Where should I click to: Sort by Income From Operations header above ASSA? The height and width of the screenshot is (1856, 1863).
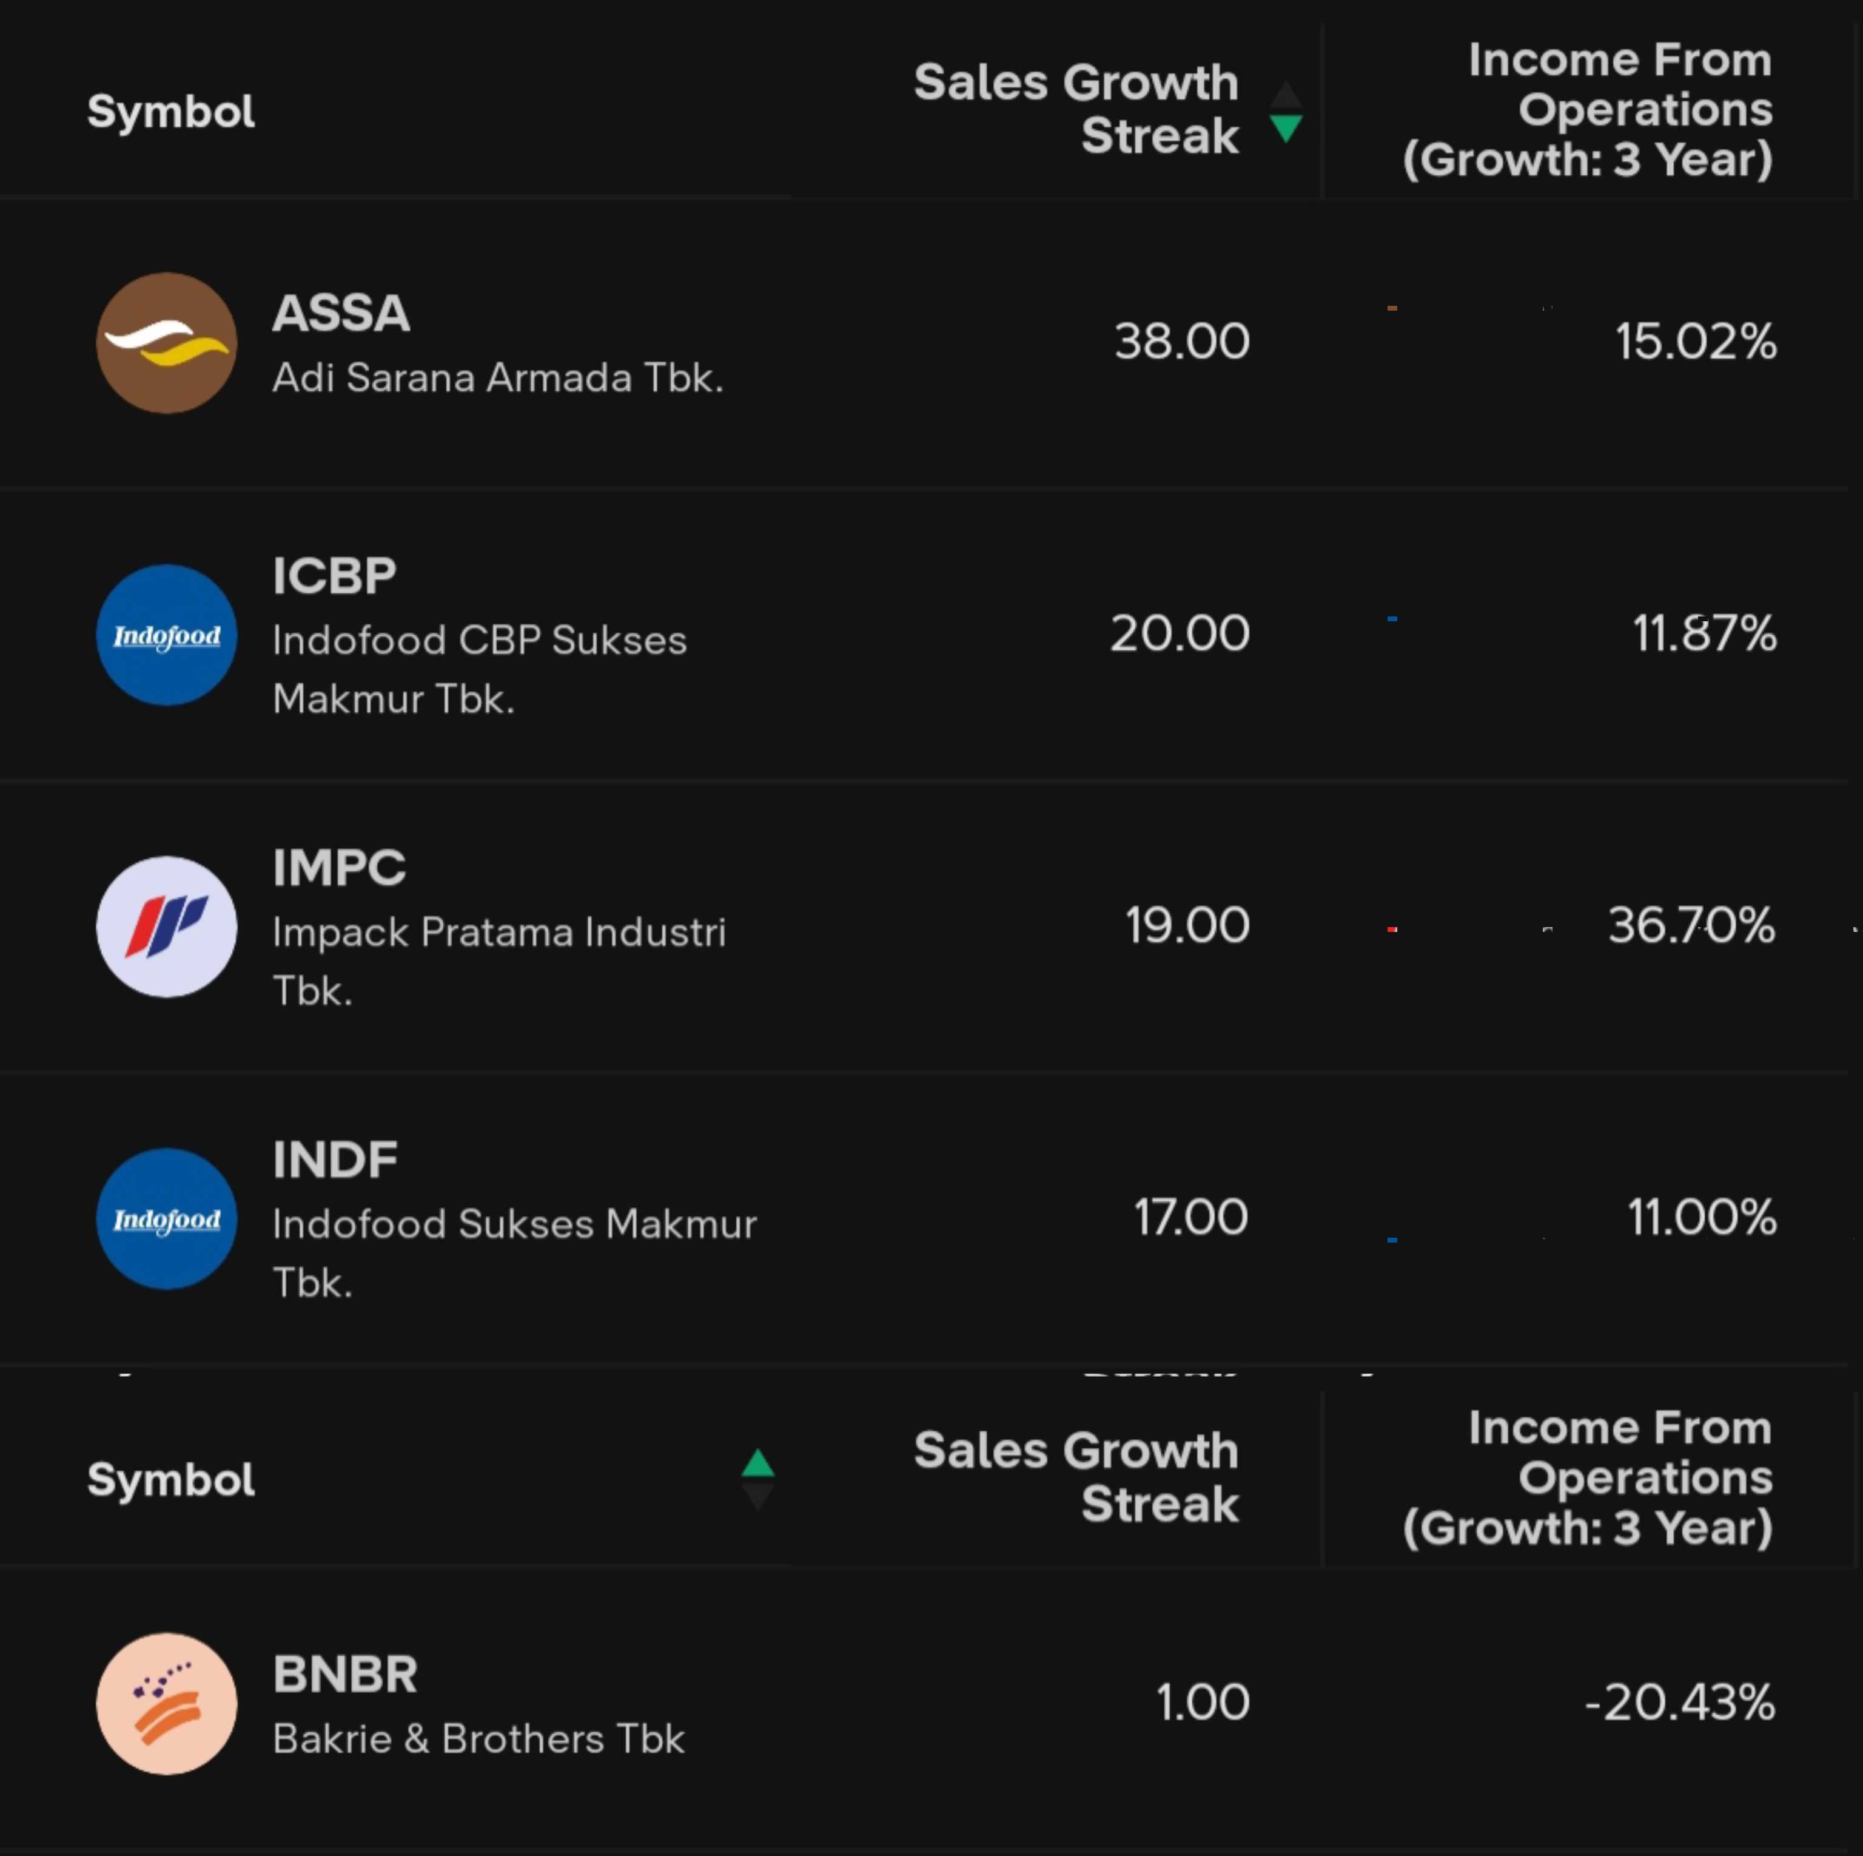pos(1587,109)
